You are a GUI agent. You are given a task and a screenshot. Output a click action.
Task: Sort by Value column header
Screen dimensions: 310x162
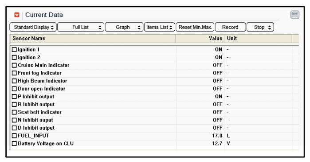click(200, 38)
